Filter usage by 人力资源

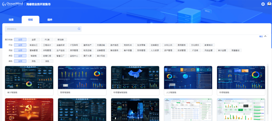point(155,50)
